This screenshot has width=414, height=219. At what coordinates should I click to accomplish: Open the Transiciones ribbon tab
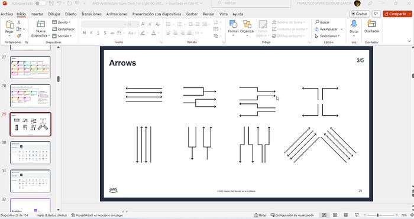click(91, 14)
